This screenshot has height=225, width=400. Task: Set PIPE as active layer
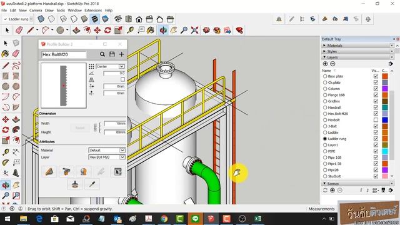325,151
